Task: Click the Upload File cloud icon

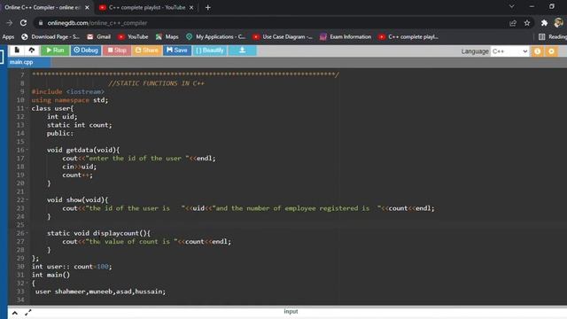Action: coord(32,51)
